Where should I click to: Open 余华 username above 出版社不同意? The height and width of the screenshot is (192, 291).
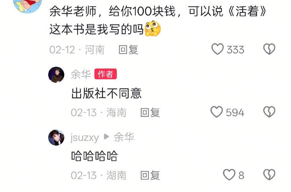81,75
